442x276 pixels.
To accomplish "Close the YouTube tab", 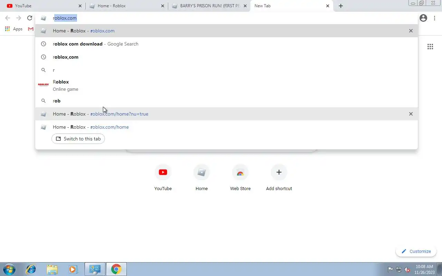I will tap(80, 6).
